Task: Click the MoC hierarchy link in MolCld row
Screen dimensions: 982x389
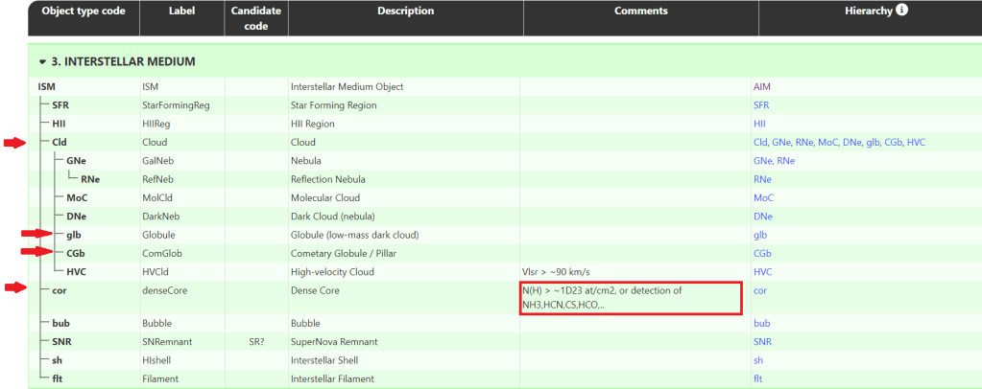Action: [x=763, y=197]
